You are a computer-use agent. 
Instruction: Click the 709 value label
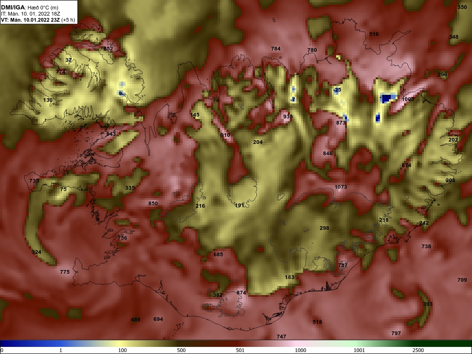462,280
